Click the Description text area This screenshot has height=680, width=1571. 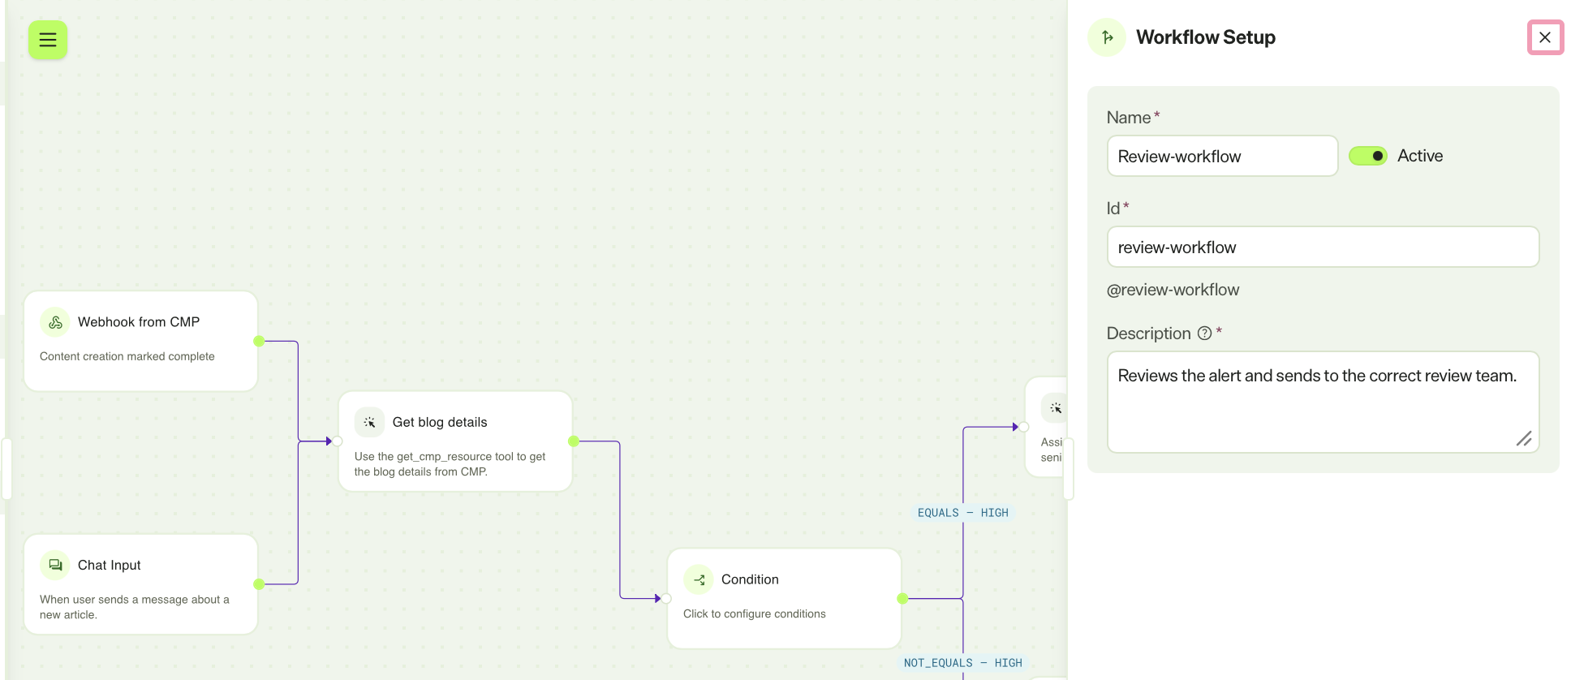tap(1323, 402)
